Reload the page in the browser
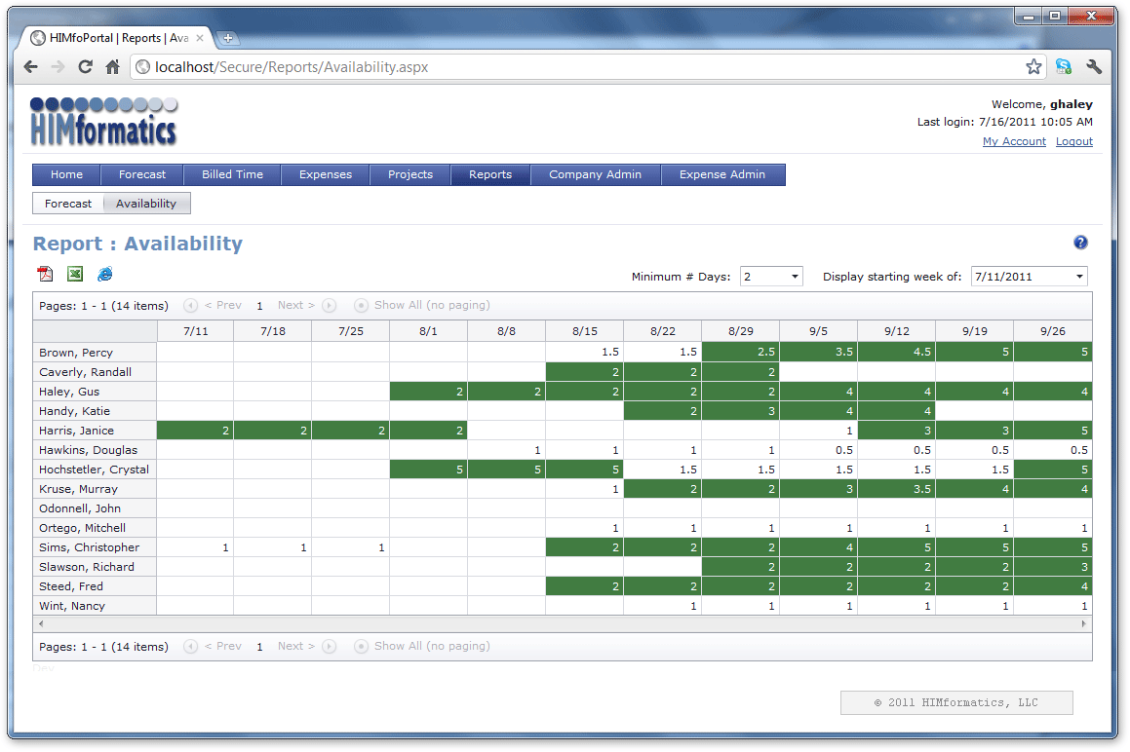Viewport: 1130px width, 752px height. [85, 67]
